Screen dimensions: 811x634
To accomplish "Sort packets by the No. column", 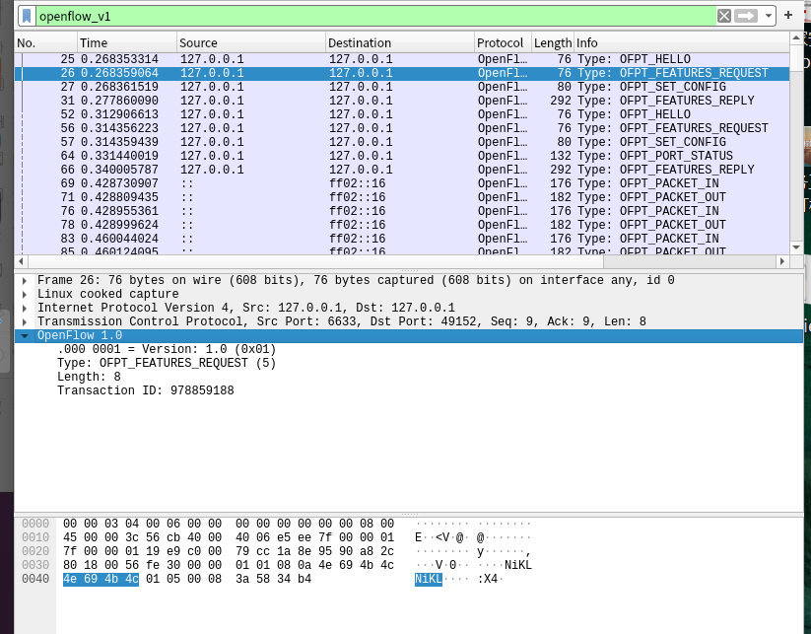I will click(46, 43).
